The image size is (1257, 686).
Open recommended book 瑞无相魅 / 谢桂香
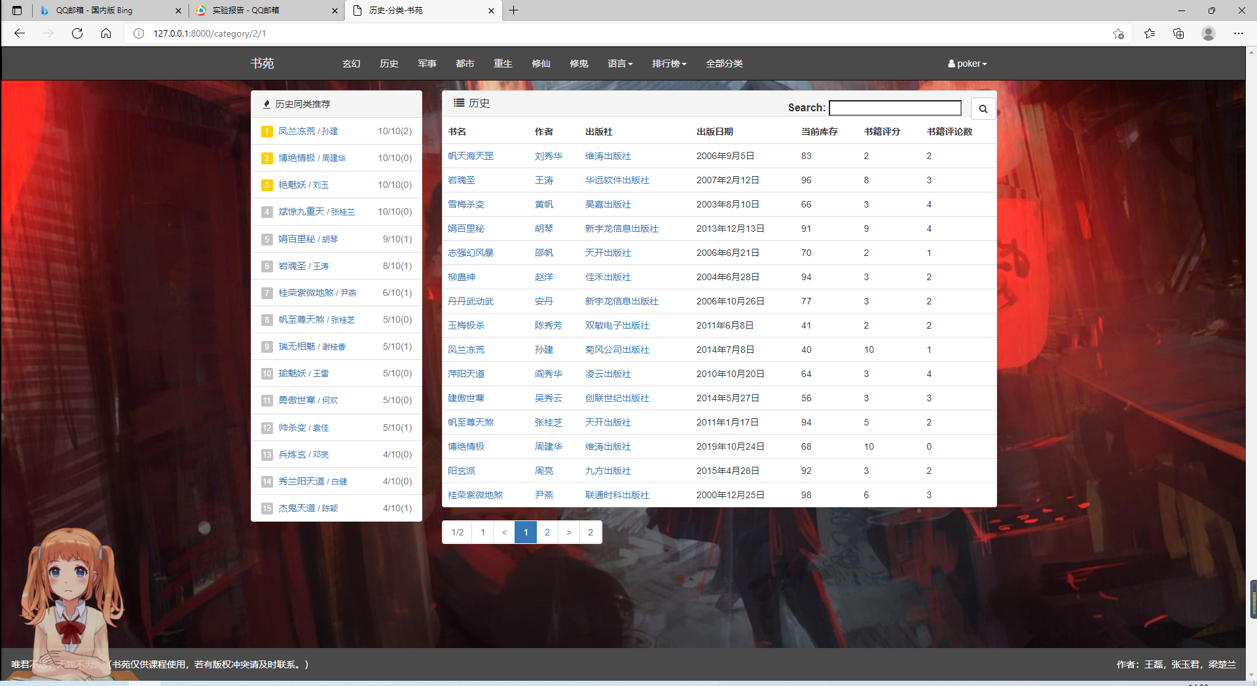coord(312,346)
